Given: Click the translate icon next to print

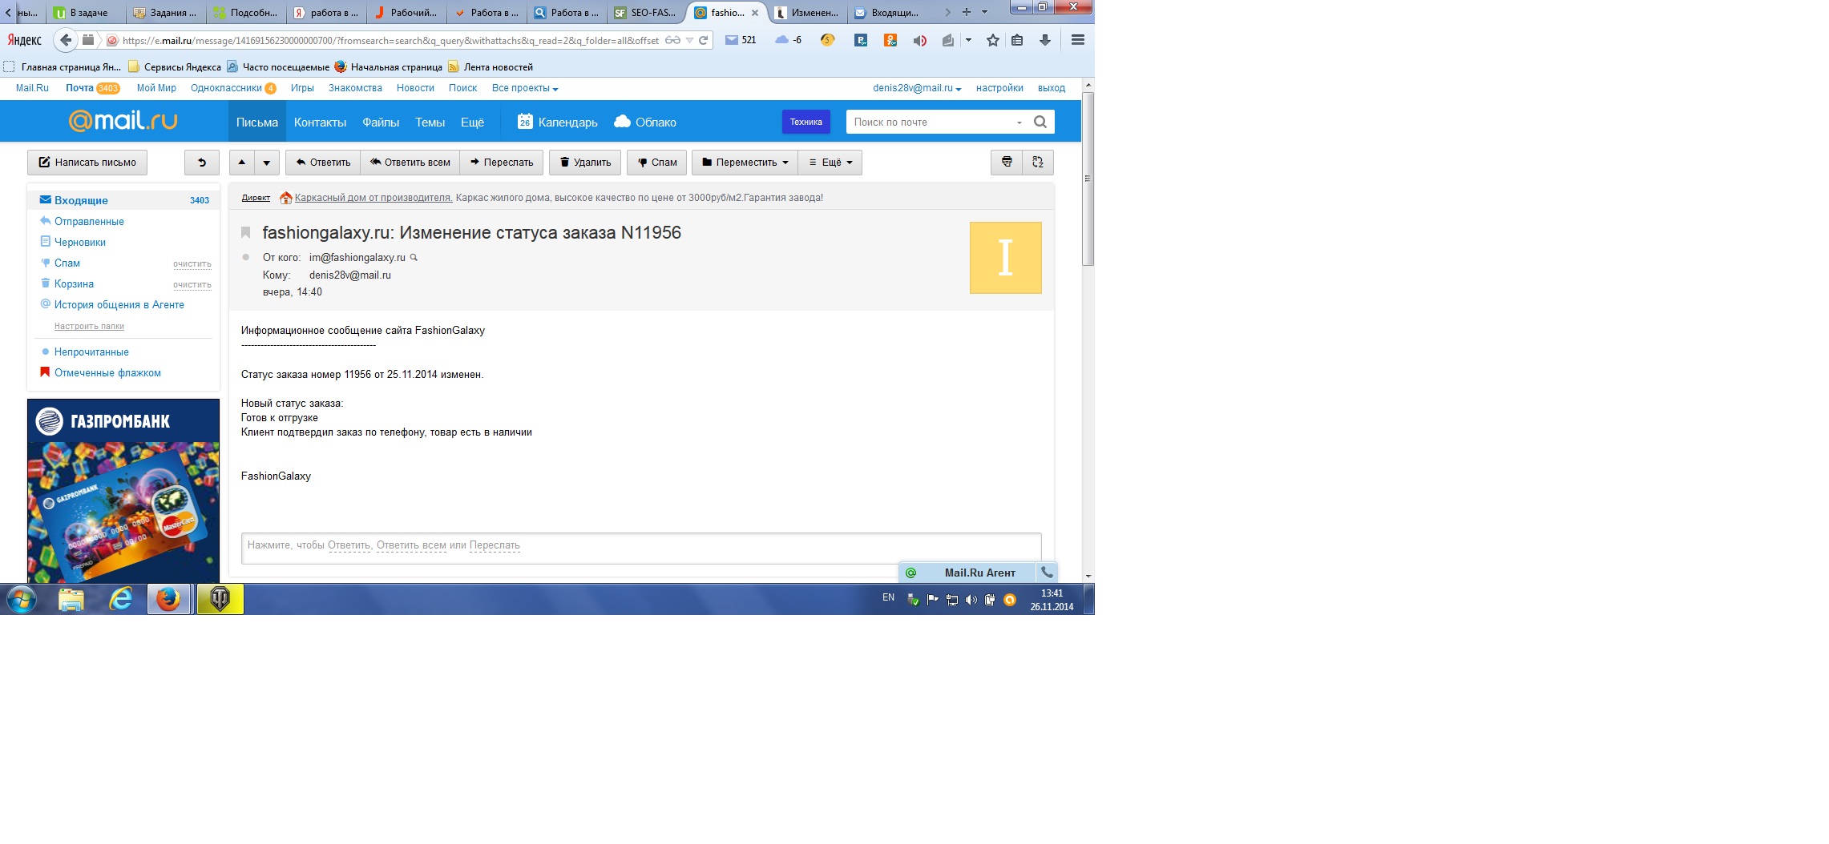Looking at the screenshot, I should click(1038, 162).
